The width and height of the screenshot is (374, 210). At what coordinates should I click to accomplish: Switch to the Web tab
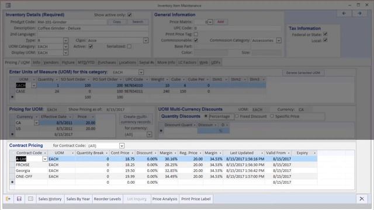click(x=203, y=62)
